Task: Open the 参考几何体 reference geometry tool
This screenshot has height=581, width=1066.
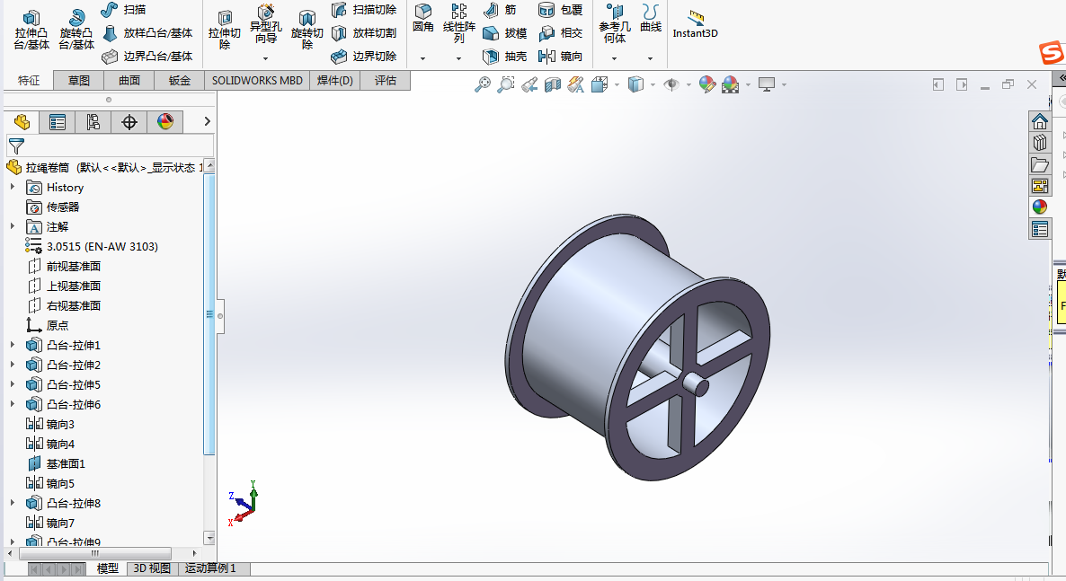Action: click(615, 23)
